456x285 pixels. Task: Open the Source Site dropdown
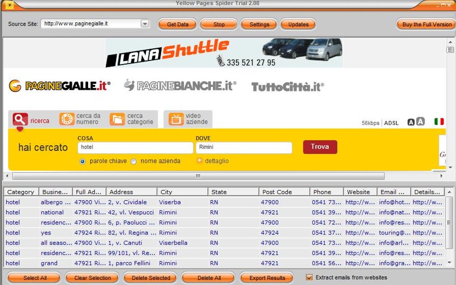click(x=145, y=24)
